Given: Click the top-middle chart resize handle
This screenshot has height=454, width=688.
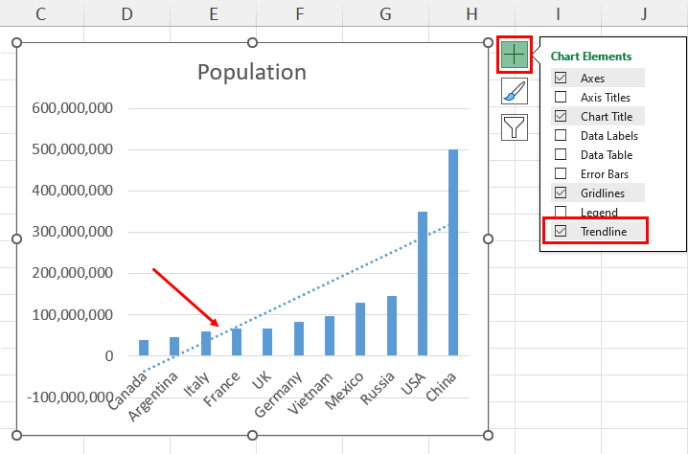Looking at the screenshot, I should (x=252, y=42).
